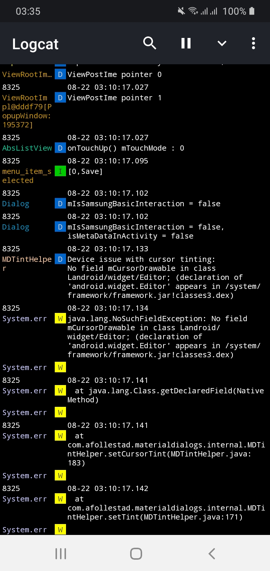This screenshot has width=270, height=571.
Task: Tap the Logcat app title
Action: [35, 44]
